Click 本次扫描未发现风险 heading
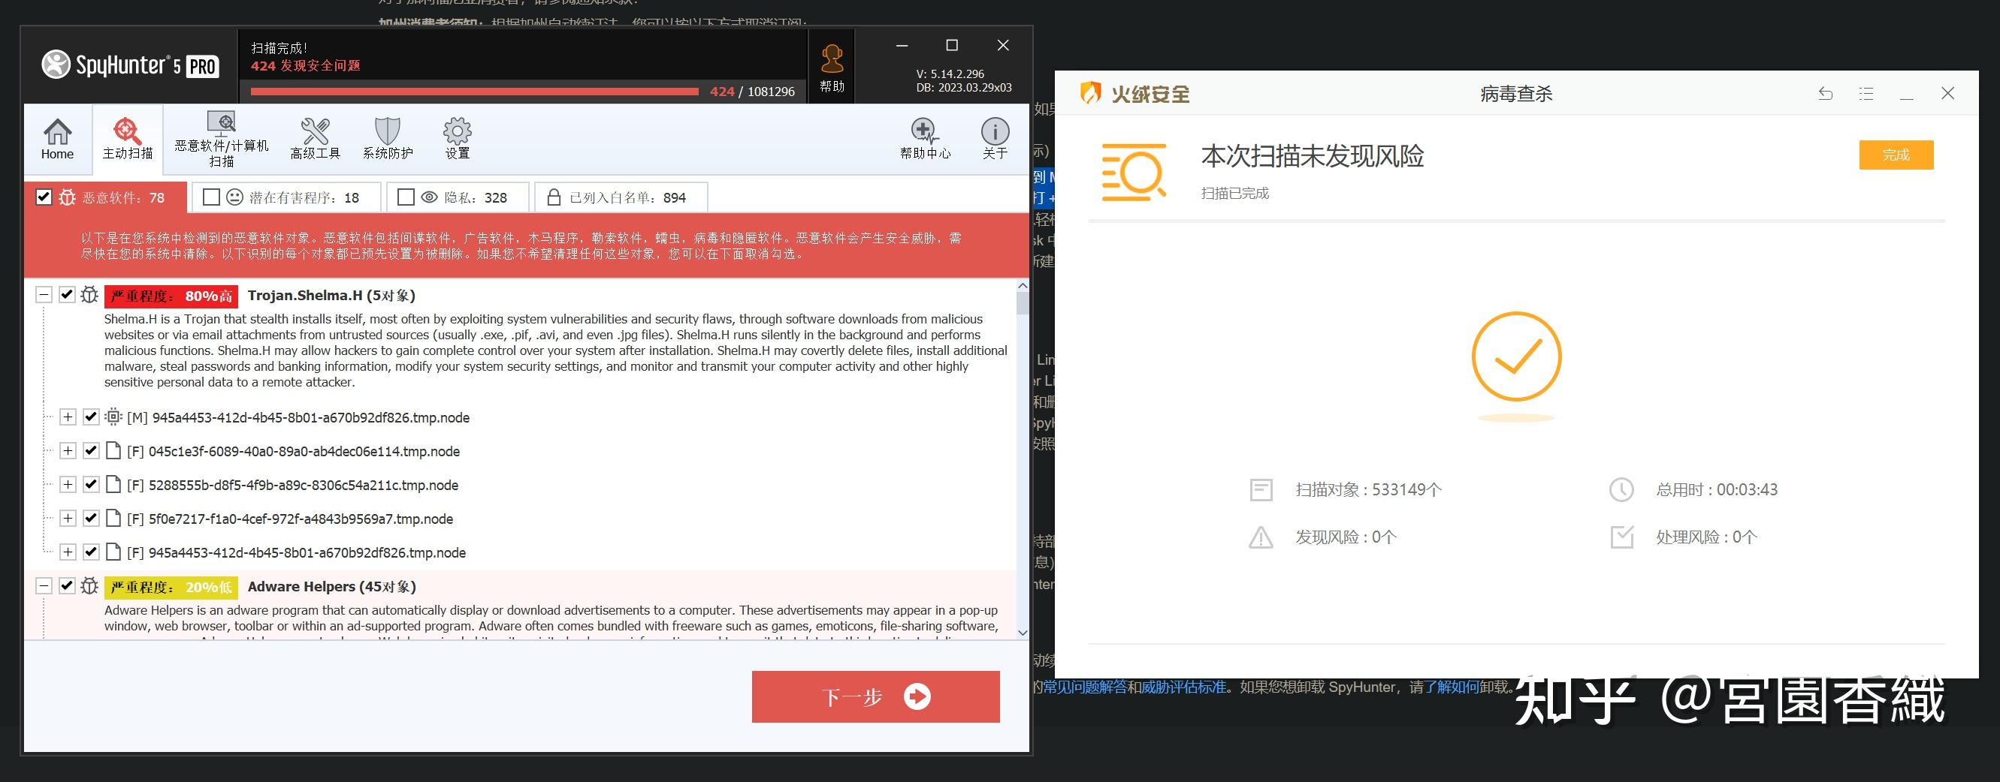2000x782 pixels. coord(1313,156)
